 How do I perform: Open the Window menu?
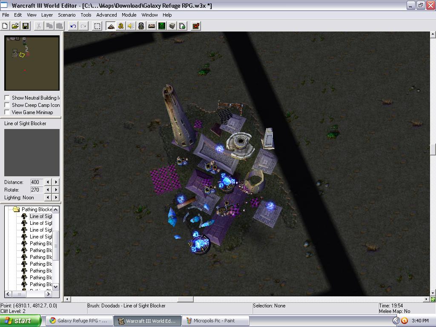[149, 15]
